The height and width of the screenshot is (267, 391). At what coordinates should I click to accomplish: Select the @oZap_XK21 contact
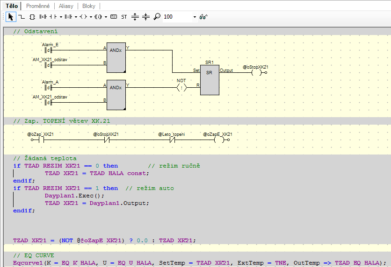[41, 140]
